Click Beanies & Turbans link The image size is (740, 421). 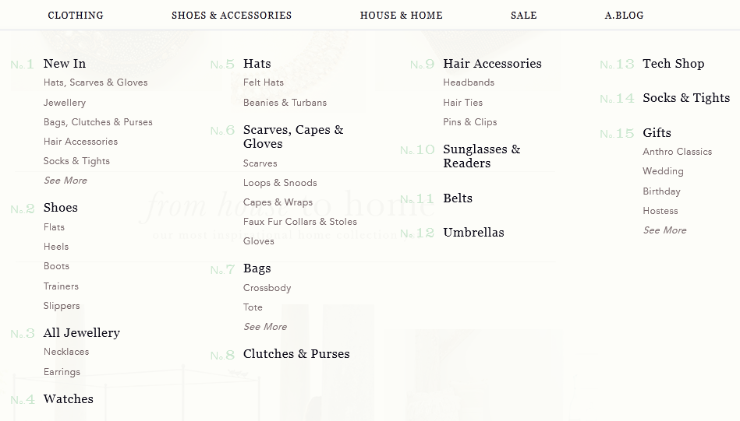tap(285, 103)
